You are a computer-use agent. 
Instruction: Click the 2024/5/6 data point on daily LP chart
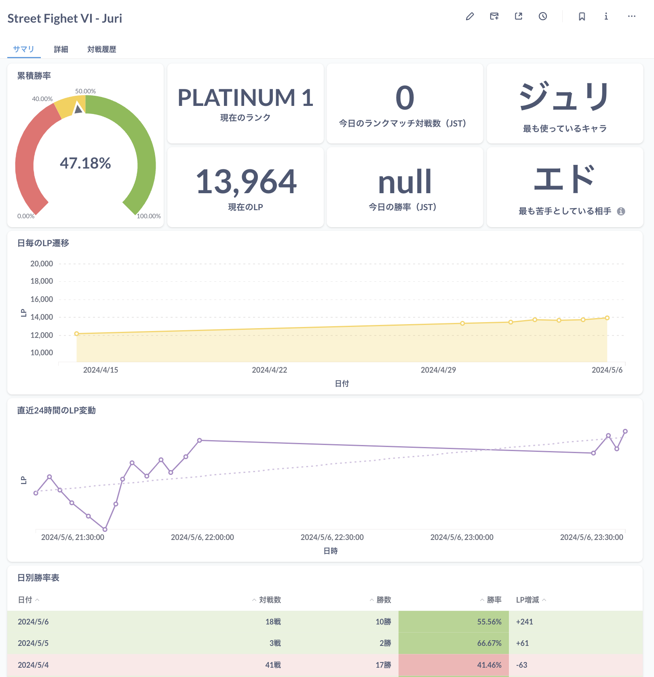[607, 318]
